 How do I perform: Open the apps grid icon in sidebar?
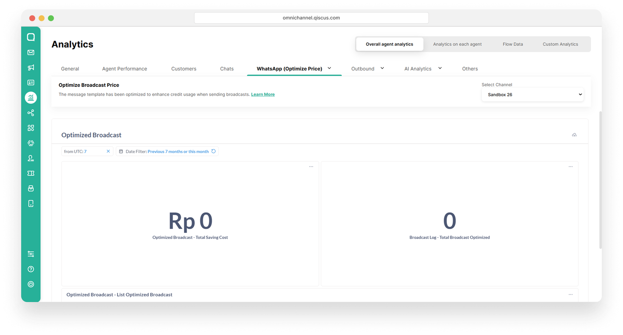[x=31, y=128]
